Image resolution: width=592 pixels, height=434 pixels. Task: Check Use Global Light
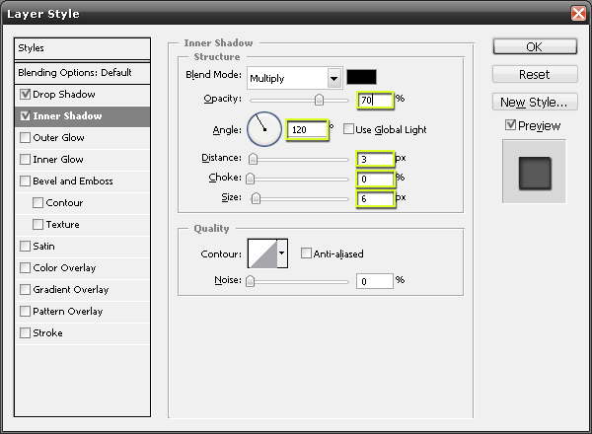pyautogui.click(x=348, y=129)
